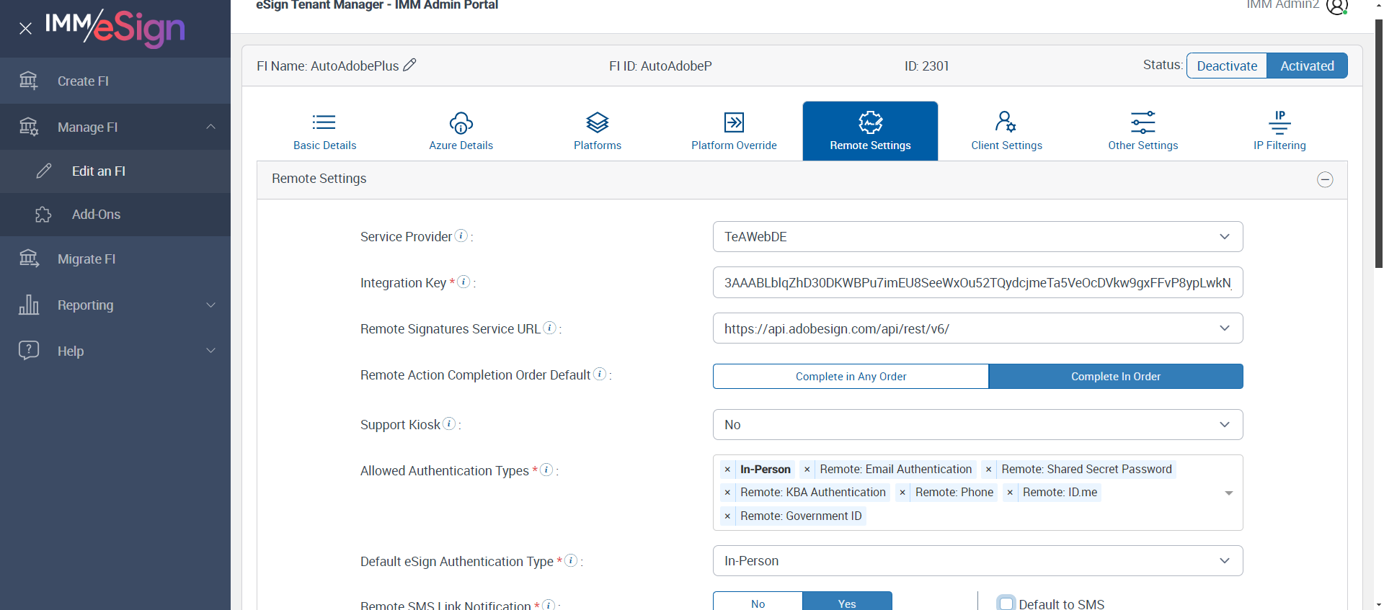Remove Remote: ID.me tag
1384x610 pixels.
(x=1010, y=493)
